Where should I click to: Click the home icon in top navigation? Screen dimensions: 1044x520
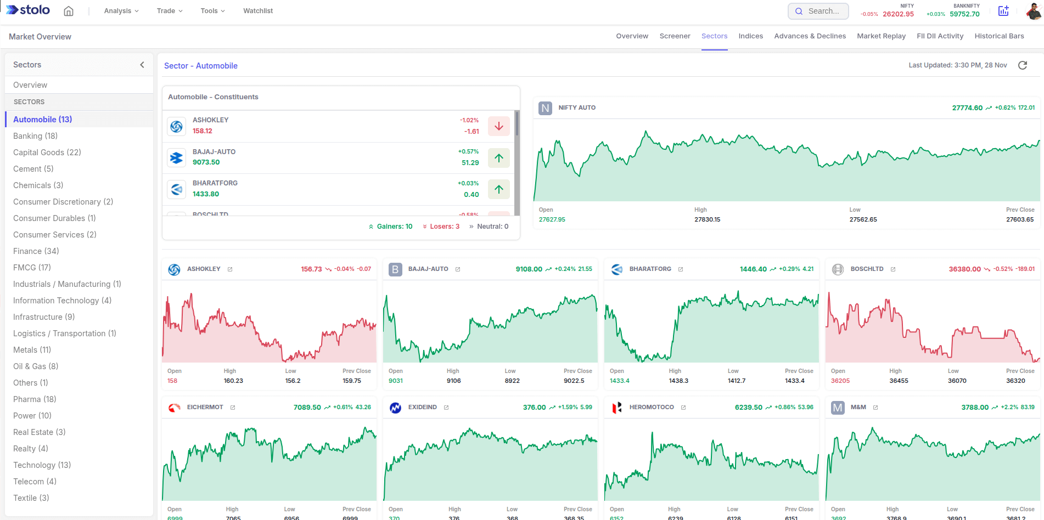coord(69,11)
